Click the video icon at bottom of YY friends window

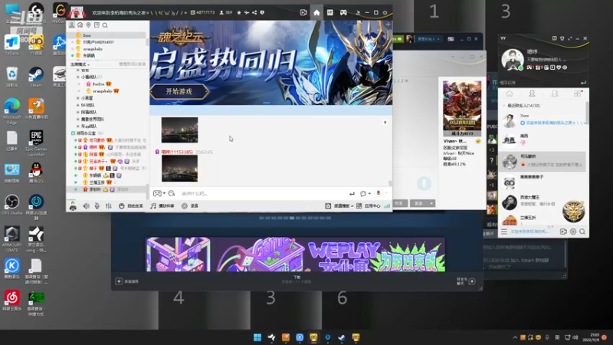[x=563, y=232]
